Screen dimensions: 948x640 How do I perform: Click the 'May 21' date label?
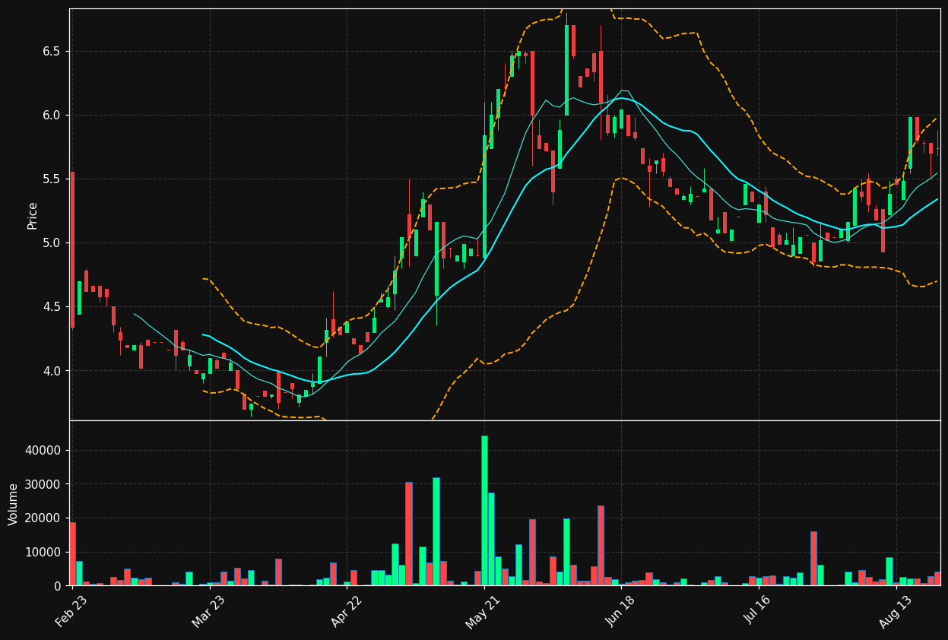coord(484,611)
